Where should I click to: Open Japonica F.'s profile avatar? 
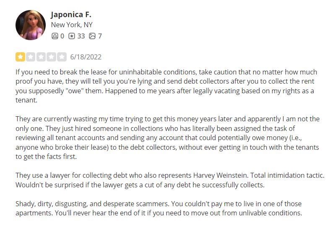(31, 25)
